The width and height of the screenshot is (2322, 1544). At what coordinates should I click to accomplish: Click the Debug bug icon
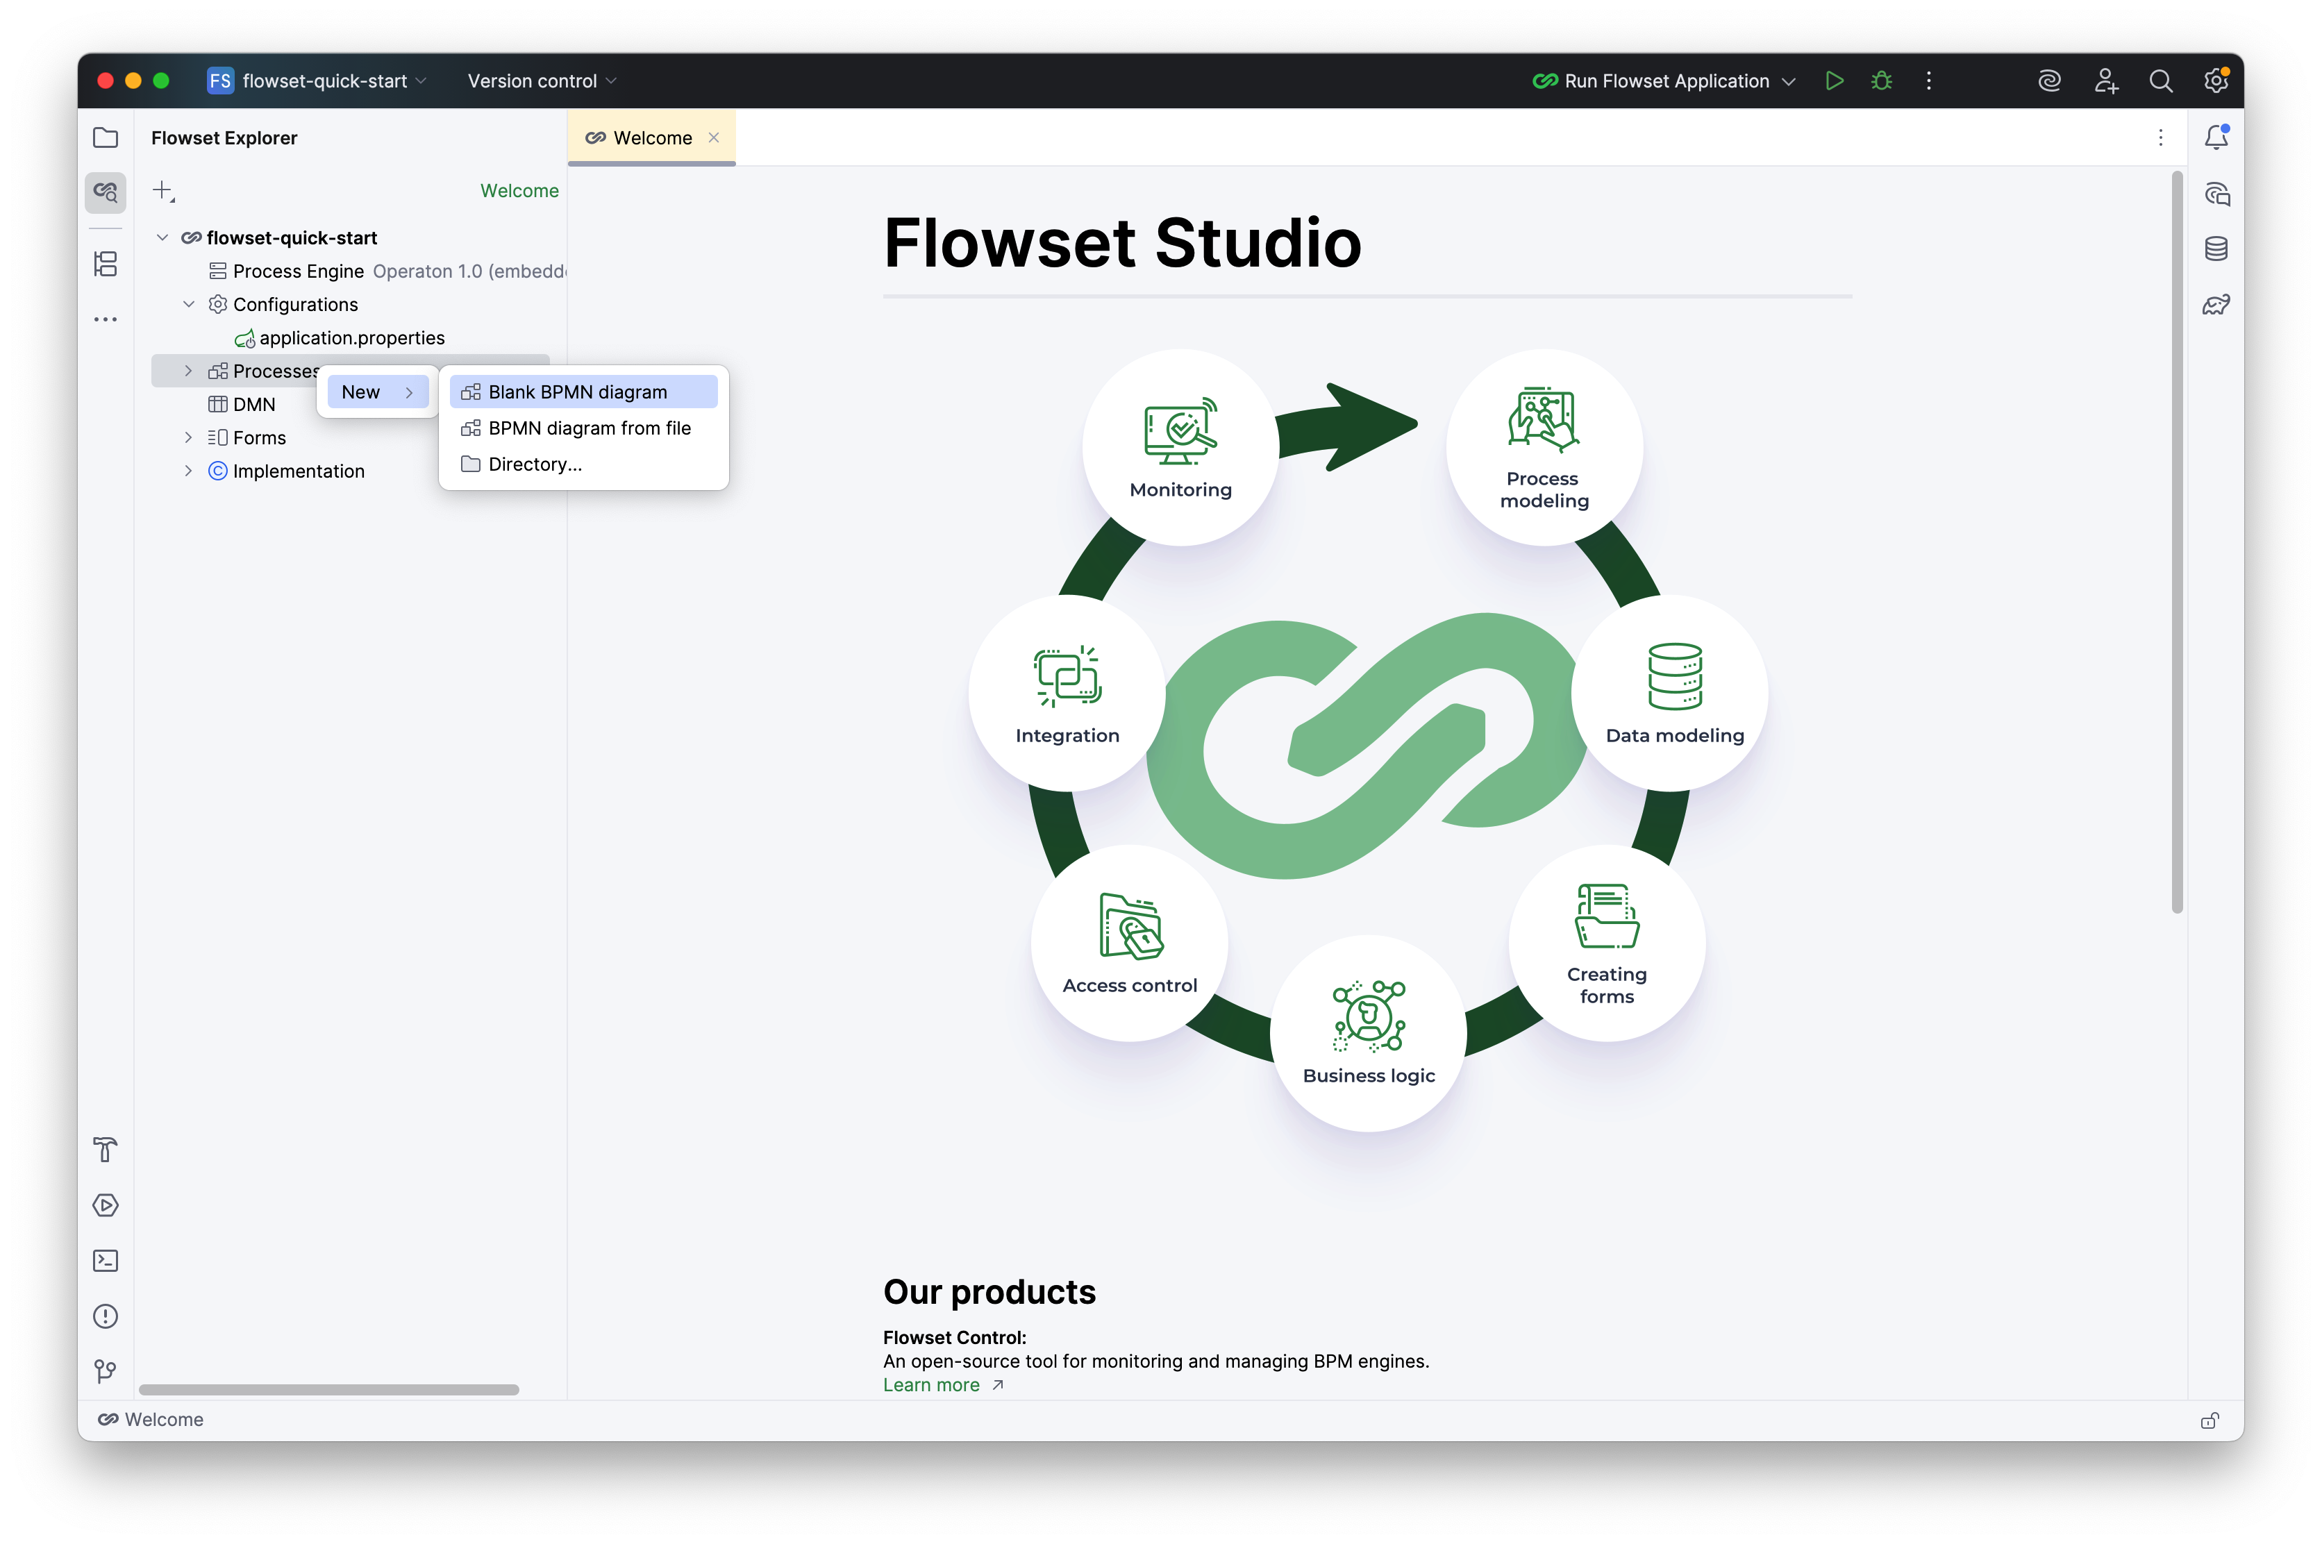(1881, 81)
